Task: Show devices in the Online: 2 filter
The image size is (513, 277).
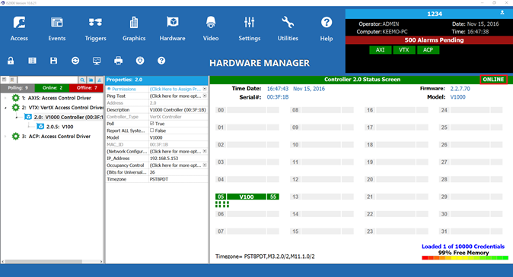Action: click(52, 88)
